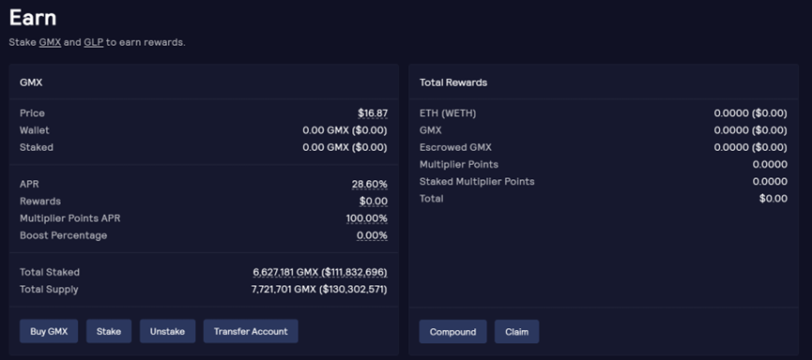Click the Buy GMX button
This screenshot has height=360, width=812.
click(49, 332)
